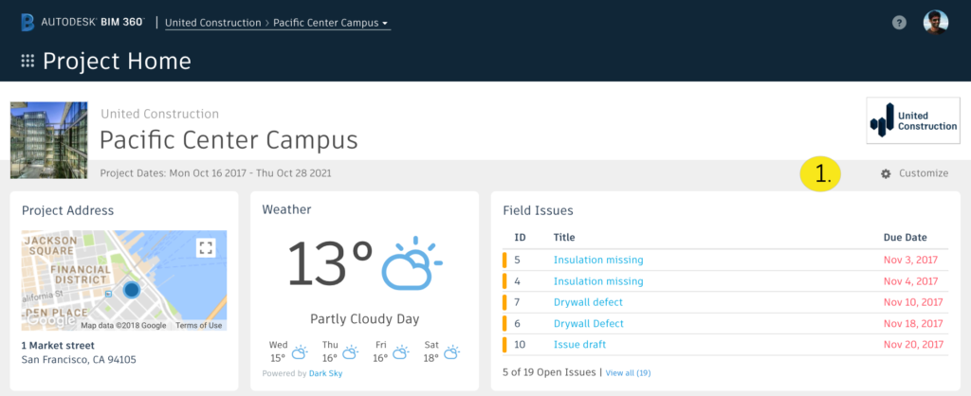Click United Construction in the breadcrumb
Viewport: 971px width, 396px height.
[x=213, y=22]
